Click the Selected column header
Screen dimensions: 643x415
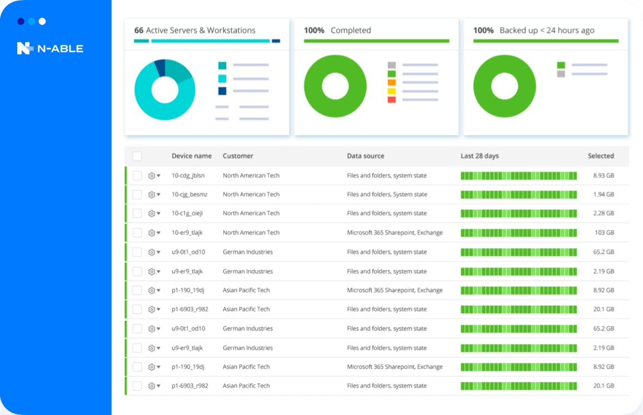[x=600, y=156]
